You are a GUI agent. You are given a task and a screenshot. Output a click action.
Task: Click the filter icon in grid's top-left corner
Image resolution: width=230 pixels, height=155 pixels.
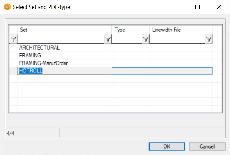[13, 39]
